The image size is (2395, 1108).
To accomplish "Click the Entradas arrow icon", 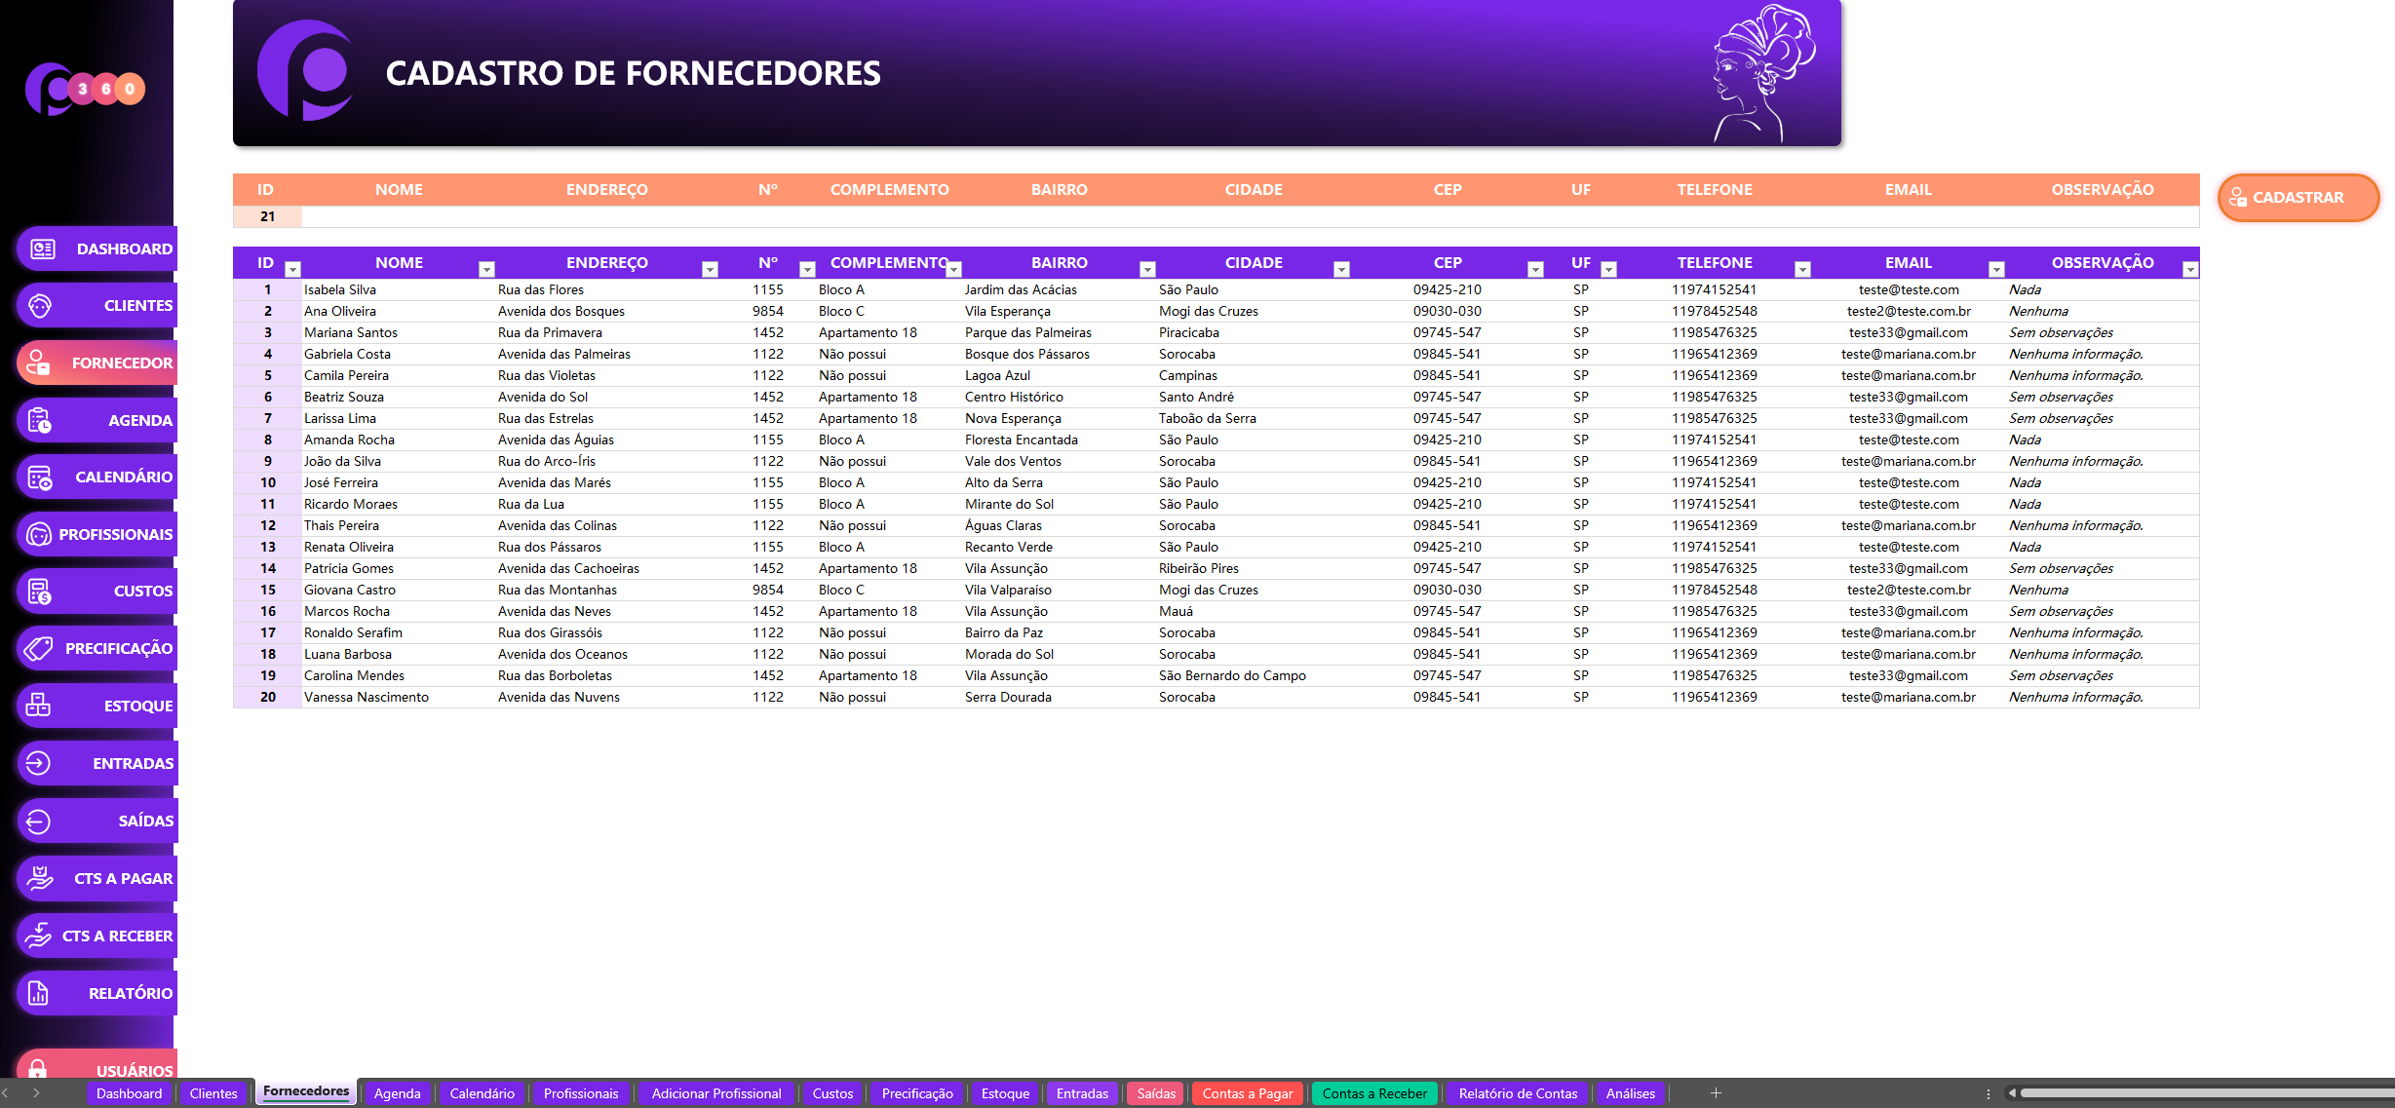I will [x=39, y=763].
